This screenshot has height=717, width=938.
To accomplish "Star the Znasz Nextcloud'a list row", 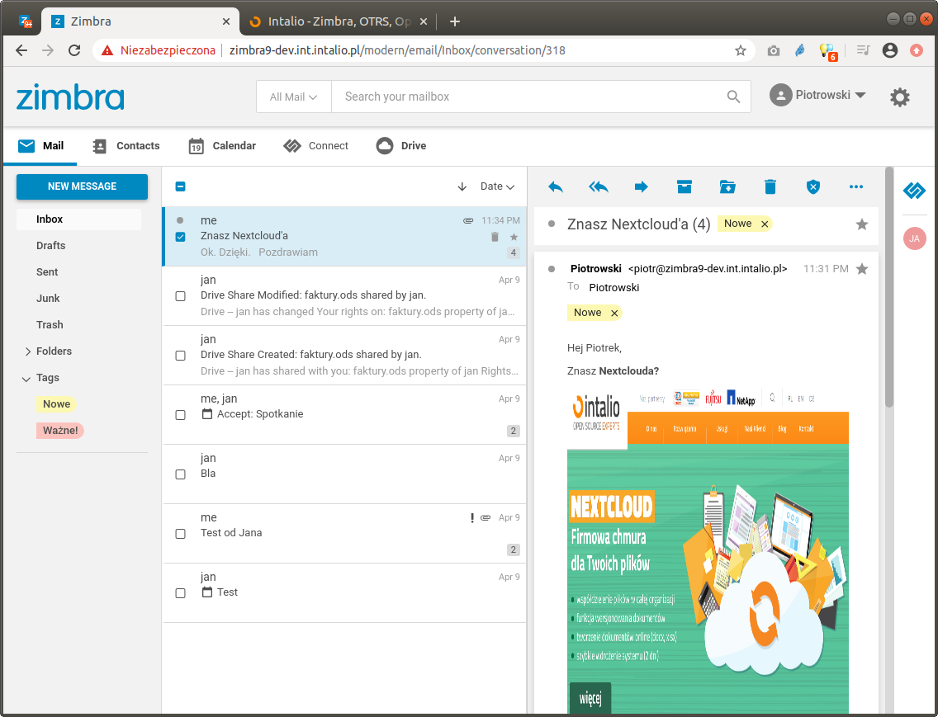I will coord(514,237).
